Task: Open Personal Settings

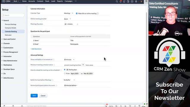Action: [11, 24]
